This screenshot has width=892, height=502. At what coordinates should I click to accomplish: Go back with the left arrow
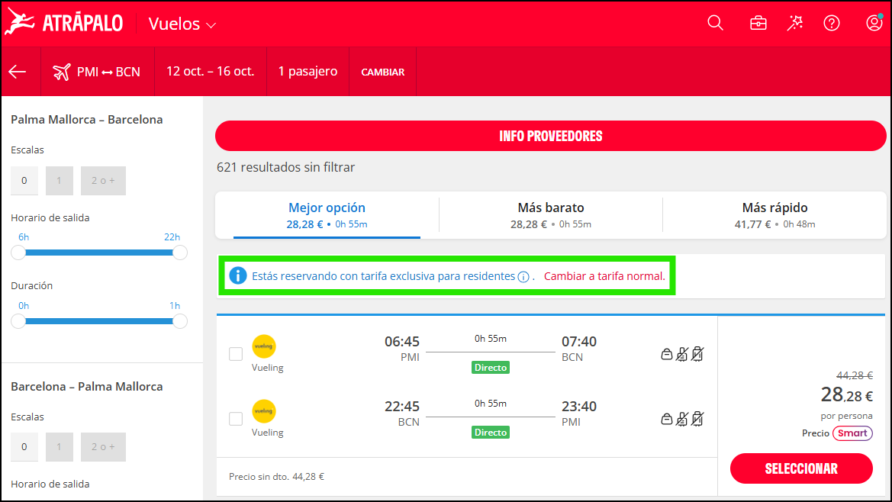tap(18, 72)
